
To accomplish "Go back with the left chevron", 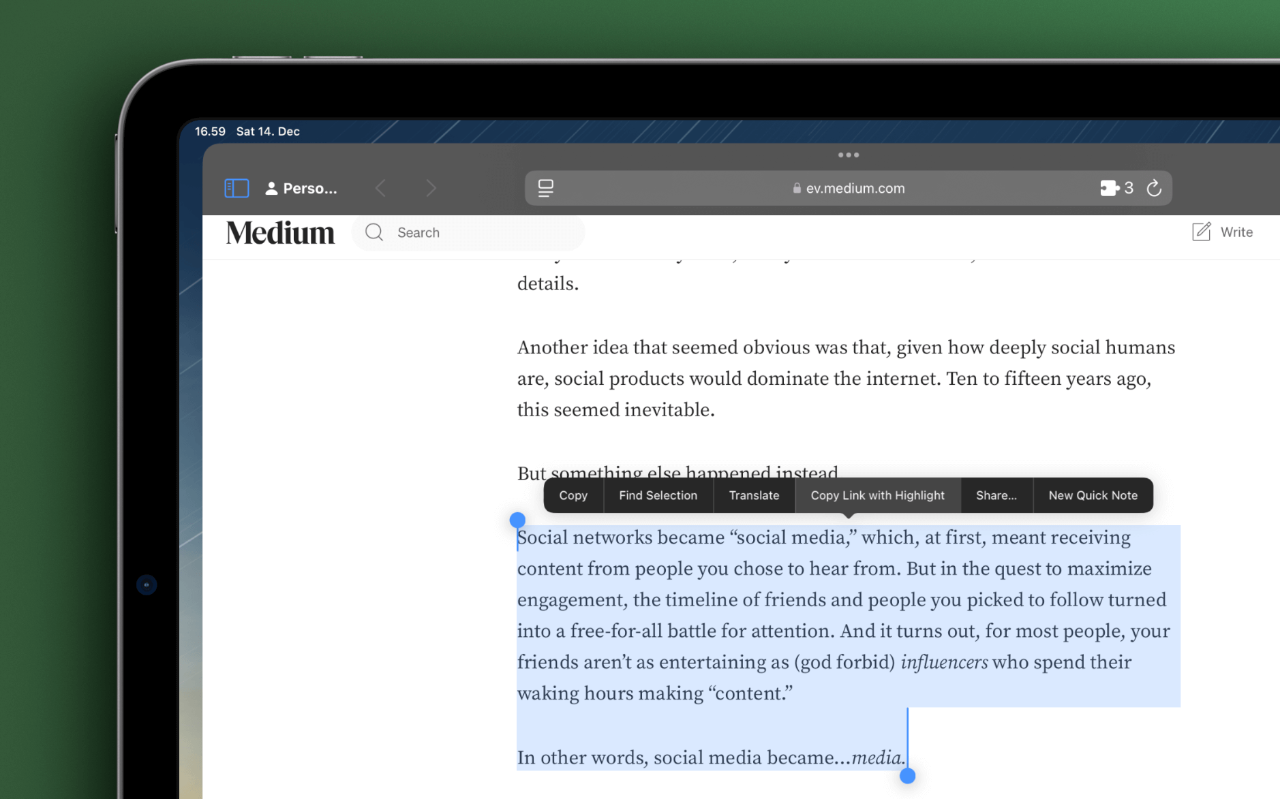I will 381,189.
